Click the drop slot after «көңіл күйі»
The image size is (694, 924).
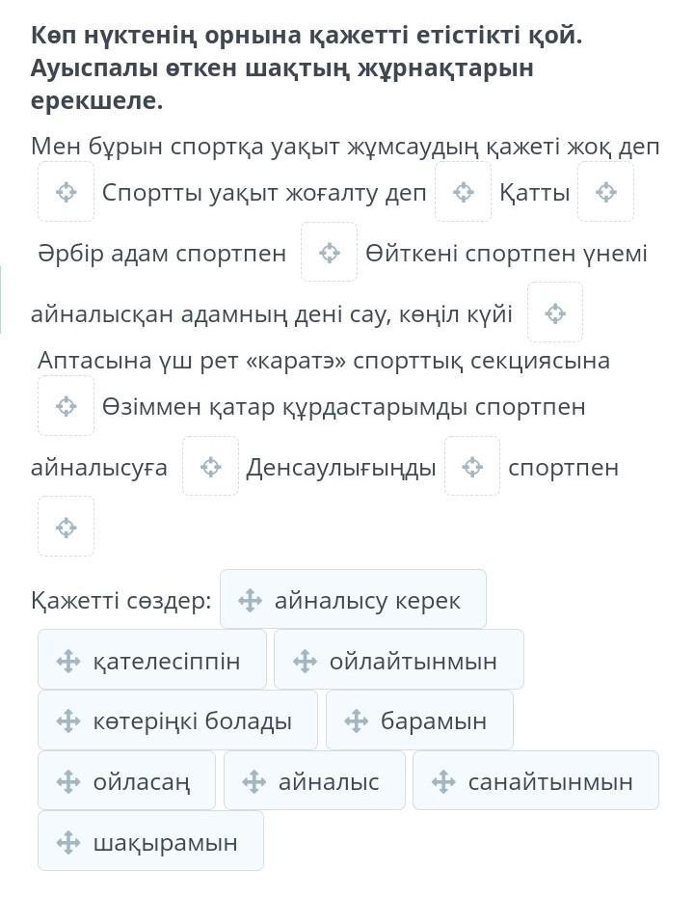point(555,313)
